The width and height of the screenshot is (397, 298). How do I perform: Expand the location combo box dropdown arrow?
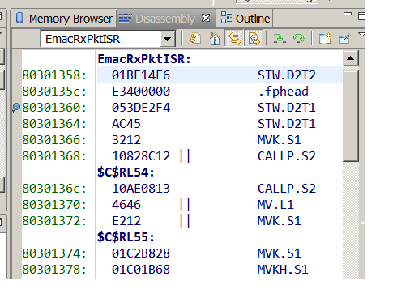click(167, 39)
